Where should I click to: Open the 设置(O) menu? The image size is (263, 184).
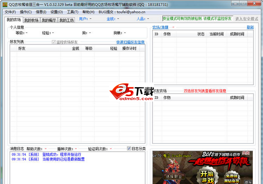pos(56,12)
